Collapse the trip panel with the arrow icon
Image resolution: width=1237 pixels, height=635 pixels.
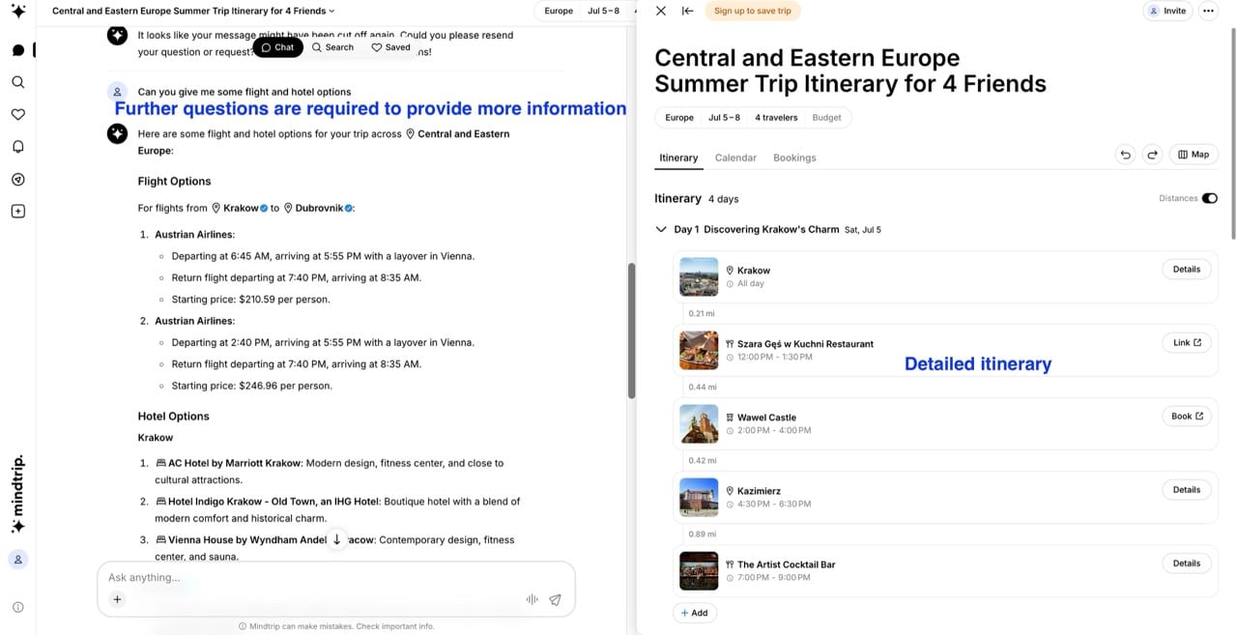point(687,11)
